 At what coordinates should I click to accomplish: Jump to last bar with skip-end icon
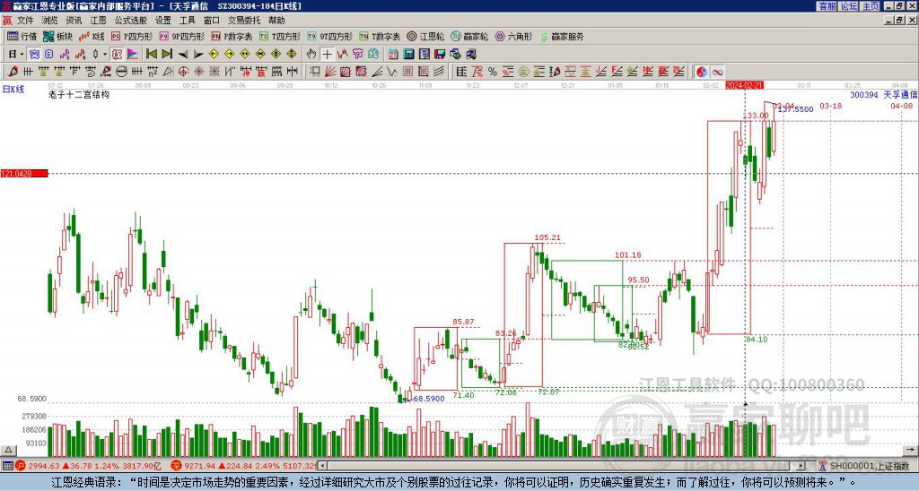[167, 54]
